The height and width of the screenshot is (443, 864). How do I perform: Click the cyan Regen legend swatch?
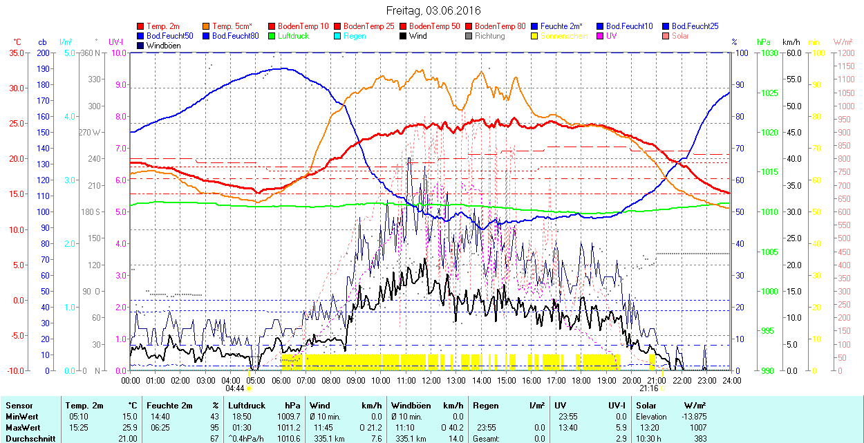click(x=337, y=36)
